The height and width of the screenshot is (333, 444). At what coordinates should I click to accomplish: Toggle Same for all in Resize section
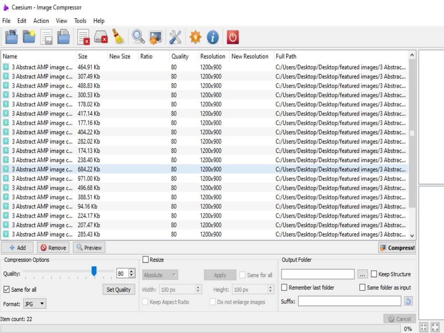click(x=243, y=275)
